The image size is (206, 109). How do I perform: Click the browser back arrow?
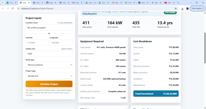click(3, 8)
